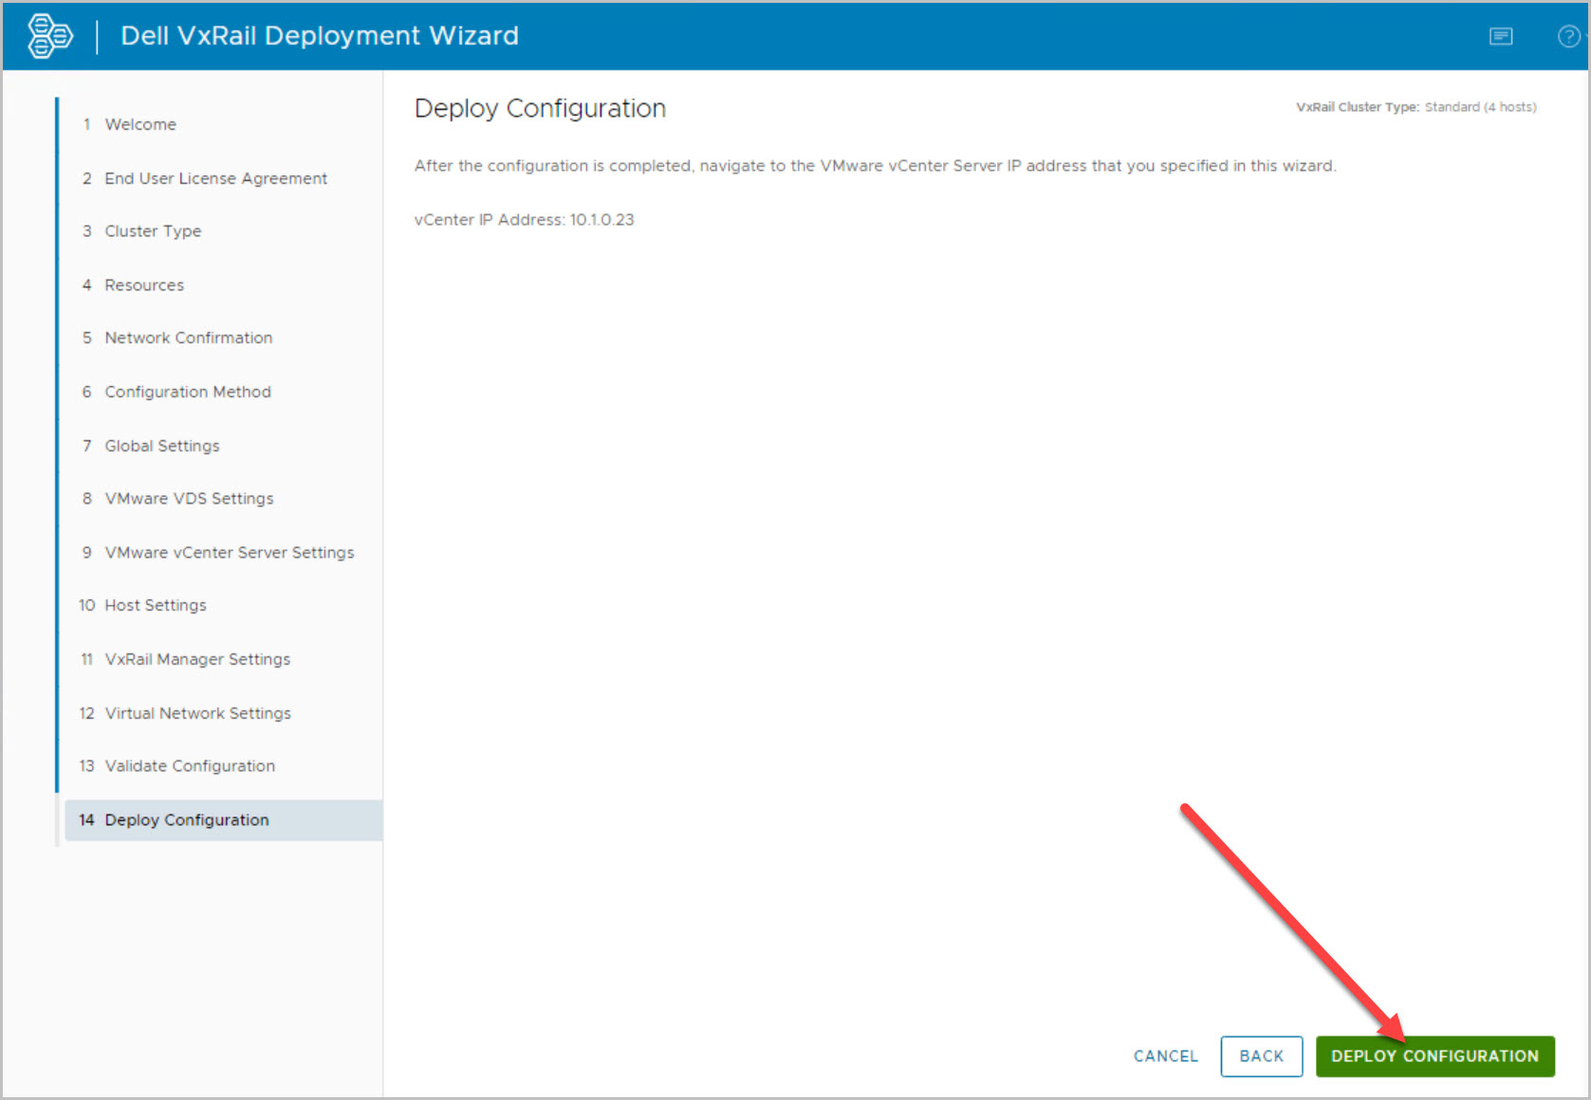This screenshot has height=1100, width=1591.
Task: Navigate to the Resources step
Action: 144,284
